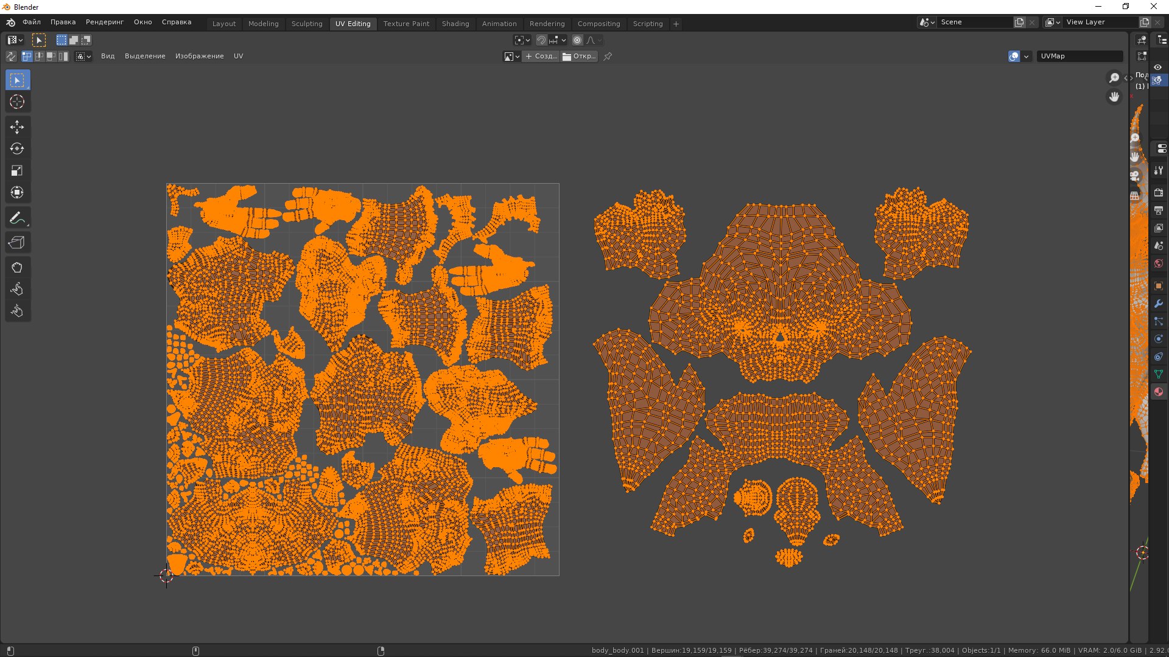
Task: Open the browse image dropdown
Action: (x=511, y=56)
